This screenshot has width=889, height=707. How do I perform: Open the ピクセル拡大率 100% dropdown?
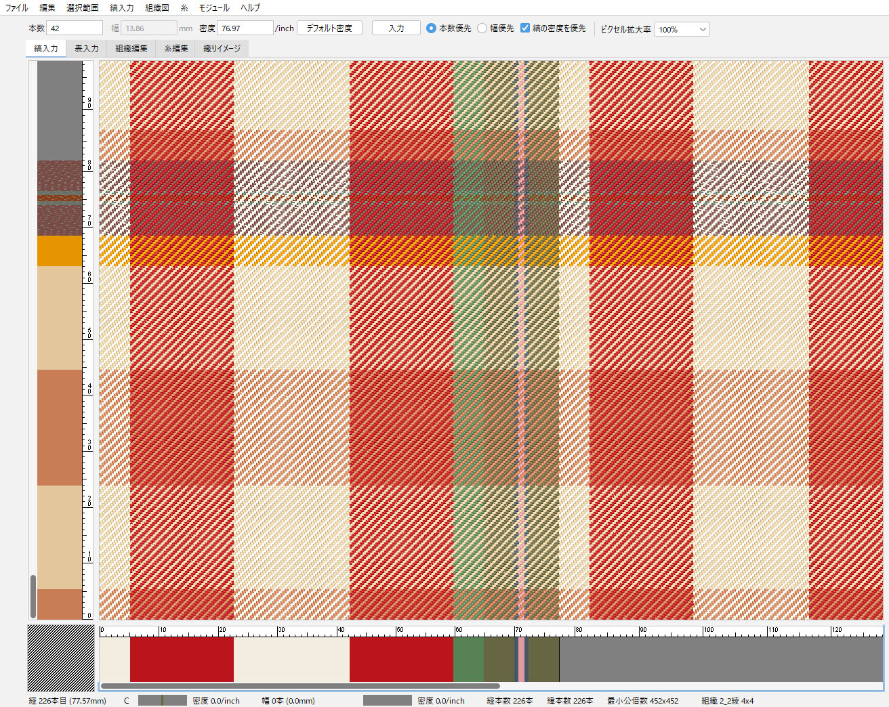click(x=682, y=29)
